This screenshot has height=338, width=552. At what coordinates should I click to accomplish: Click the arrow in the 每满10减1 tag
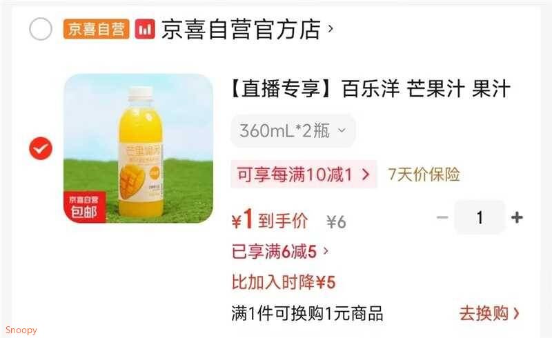click(366, 175)
